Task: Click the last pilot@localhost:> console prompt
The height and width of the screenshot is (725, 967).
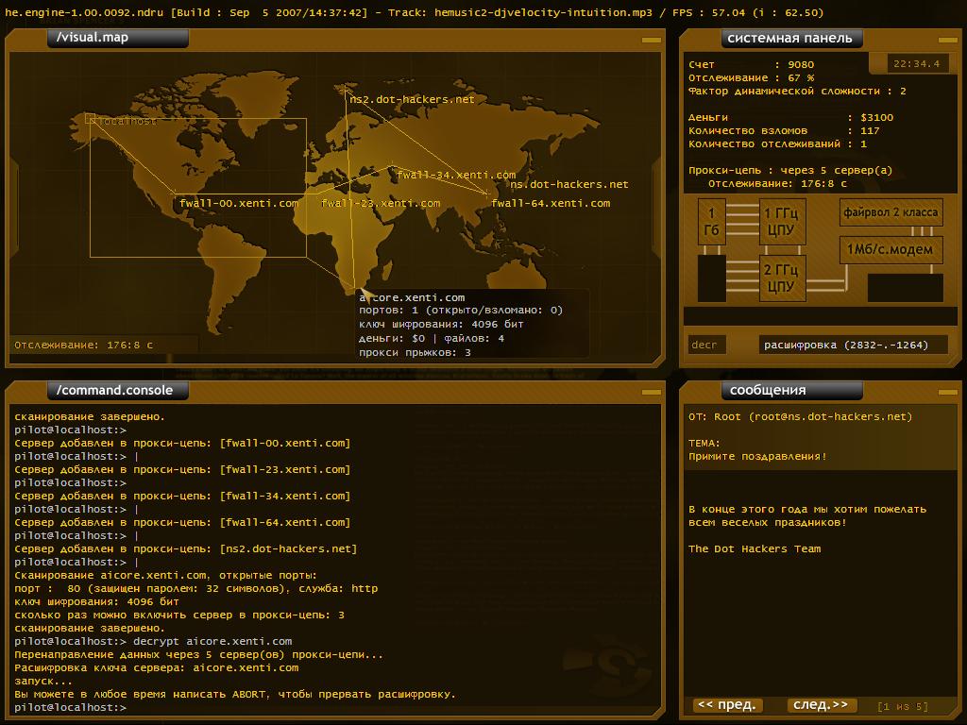Action: point(70,707)
